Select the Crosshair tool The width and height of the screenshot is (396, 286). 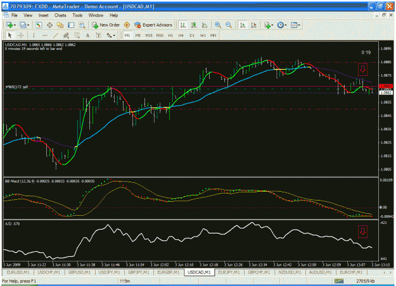[x=21, y=35]
